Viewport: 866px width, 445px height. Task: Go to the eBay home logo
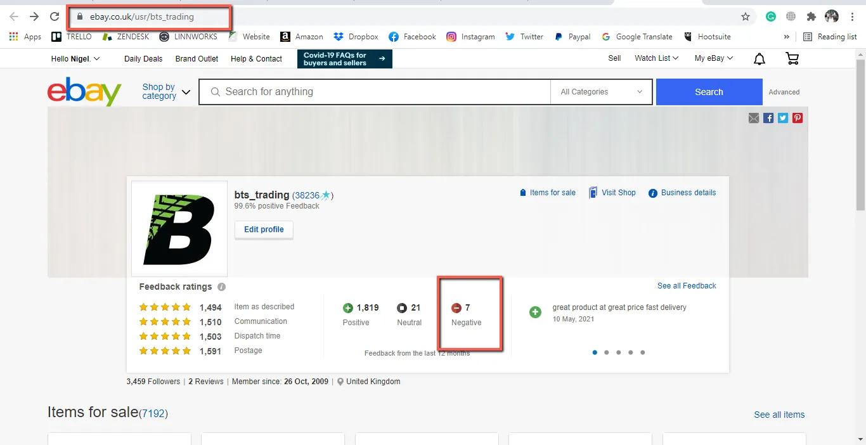click(x=84, y=92)
